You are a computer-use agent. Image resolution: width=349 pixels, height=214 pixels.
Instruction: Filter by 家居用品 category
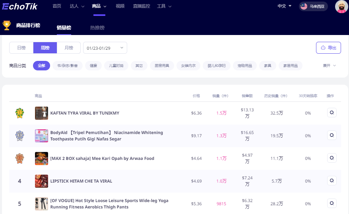[x=291, y=66]
